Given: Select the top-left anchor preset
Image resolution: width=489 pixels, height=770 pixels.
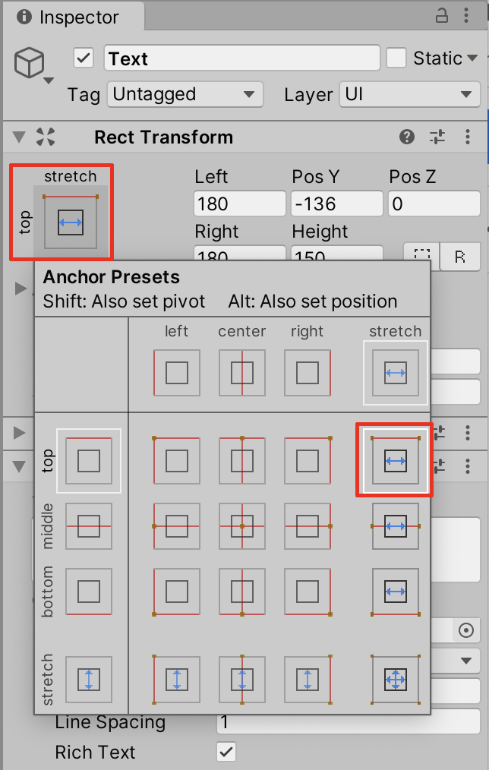Looking at the screenshot, I should [177, 460].
